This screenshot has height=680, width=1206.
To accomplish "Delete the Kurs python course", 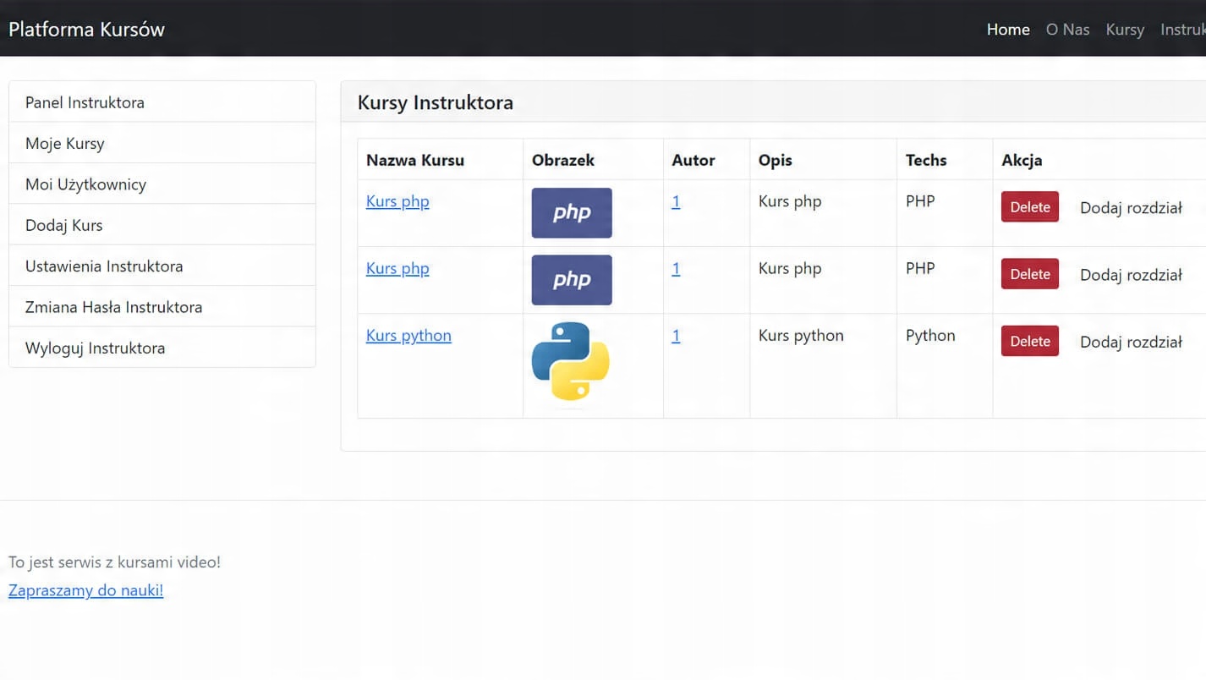I will tap(1029, 342).
